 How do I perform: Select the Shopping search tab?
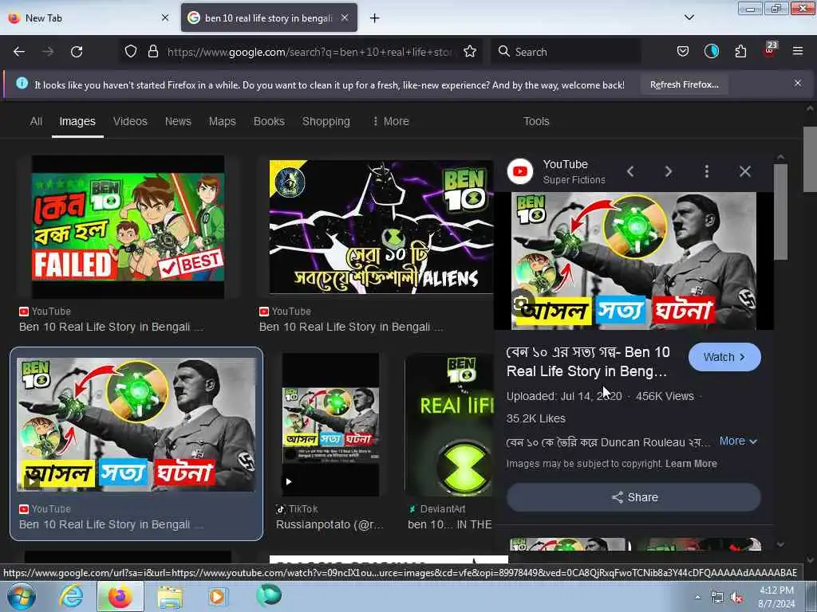326,121
